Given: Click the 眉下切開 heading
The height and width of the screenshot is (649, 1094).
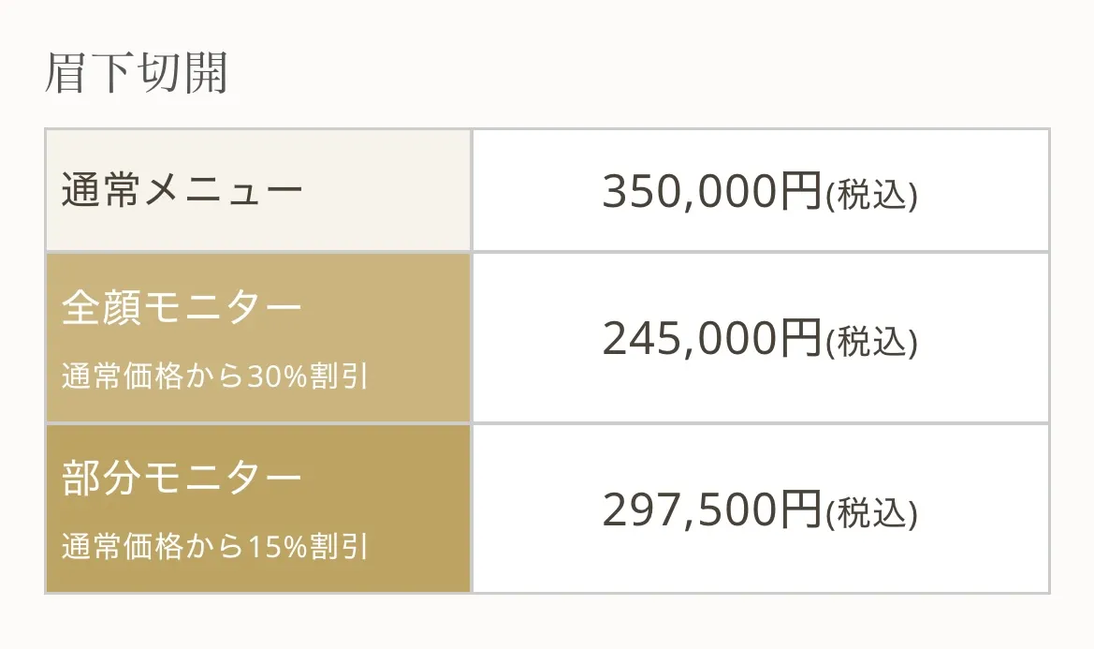Looking at the screenshot, I should point(137,75).
